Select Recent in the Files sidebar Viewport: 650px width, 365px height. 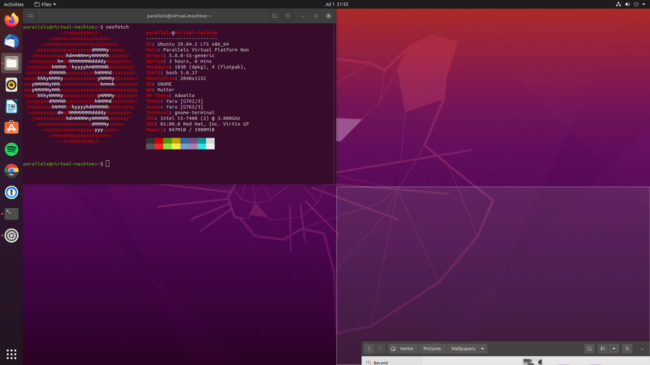pos(380,362)
